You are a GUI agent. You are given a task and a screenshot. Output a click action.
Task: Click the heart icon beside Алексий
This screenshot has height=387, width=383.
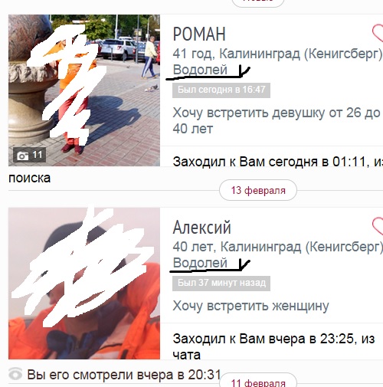[x=378, y=226]
